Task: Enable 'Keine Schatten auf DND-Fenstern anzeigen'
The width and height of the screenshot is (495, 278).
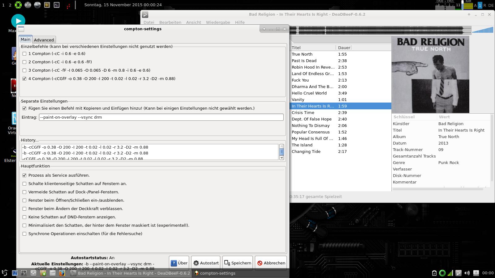Action: [24, 217]
